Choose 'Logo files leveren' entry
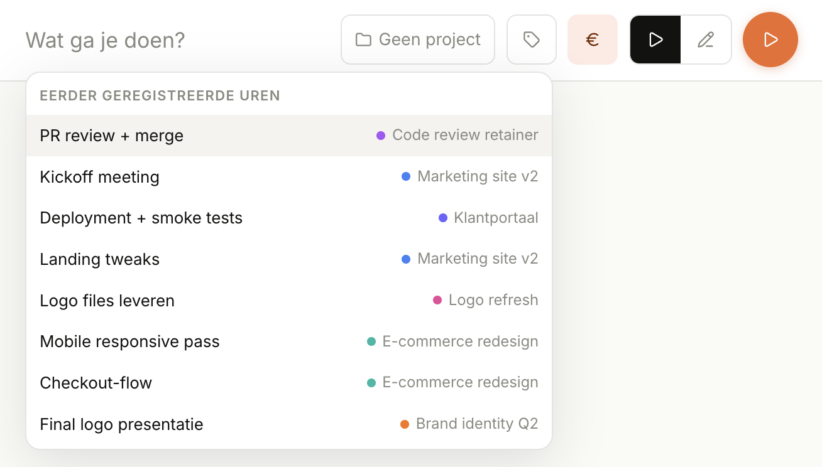Screen dimensions: 822x467 coord(107,301)
